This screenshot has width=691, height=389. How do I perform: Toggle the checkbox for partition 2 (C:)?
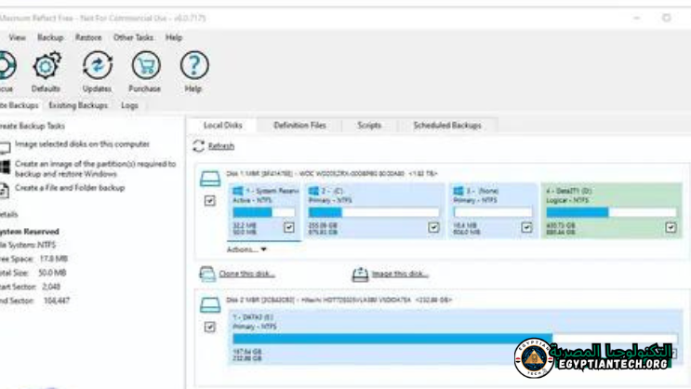pyautogui.click(x=432, y=226)
